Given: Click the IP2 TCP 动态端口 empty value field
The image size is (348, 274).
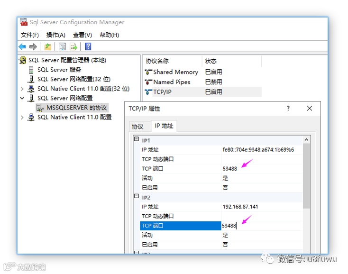Looking at the screenshot, I should 262,216.
